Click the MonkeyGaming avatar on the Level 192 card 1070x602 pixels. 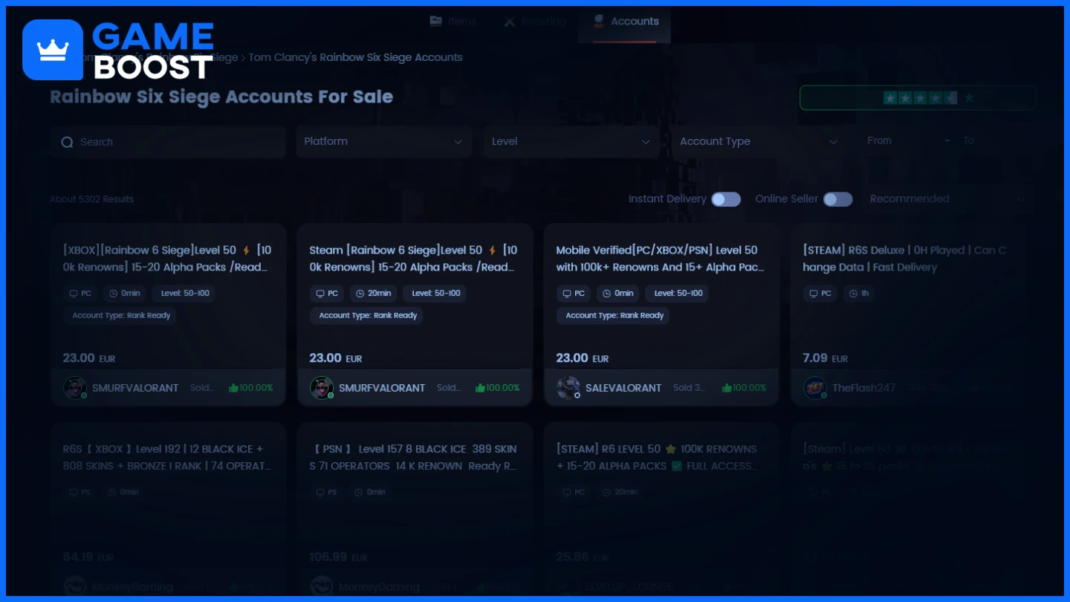click(x=75, y=586)
